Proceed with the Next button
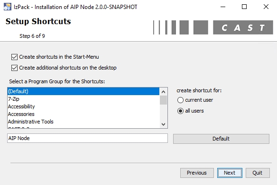The image size is (277, 185). pyautogui.click(x=230, y=173)
